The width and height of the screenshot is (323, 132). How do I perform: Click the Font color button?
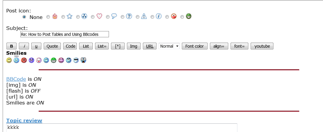coord(195,46)
